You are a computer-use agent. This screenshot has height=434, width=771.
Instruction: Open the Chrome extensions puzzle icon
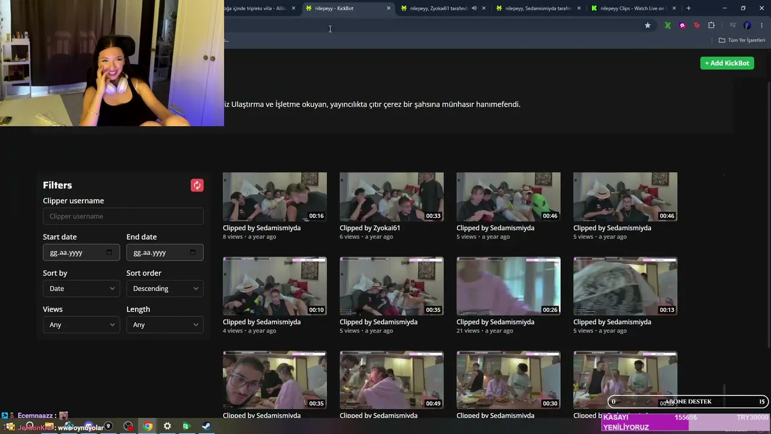tap(711, 25)
